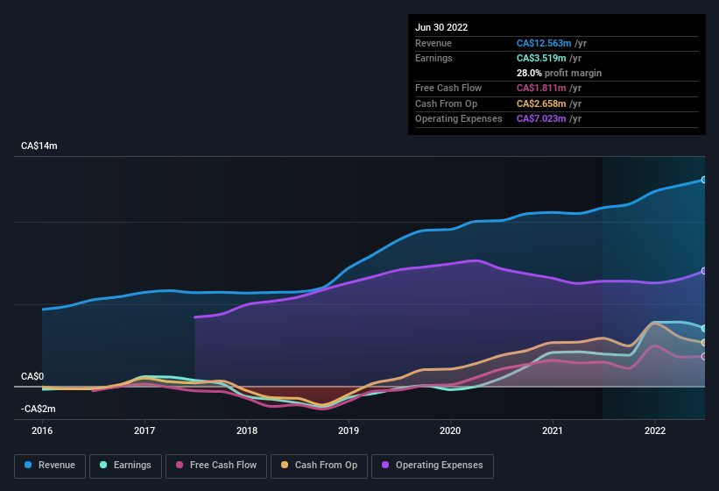Click the Earnings endpoint marker on the chart
The height and width of the screenshot is (491, 719).
(x=704, y=329)
